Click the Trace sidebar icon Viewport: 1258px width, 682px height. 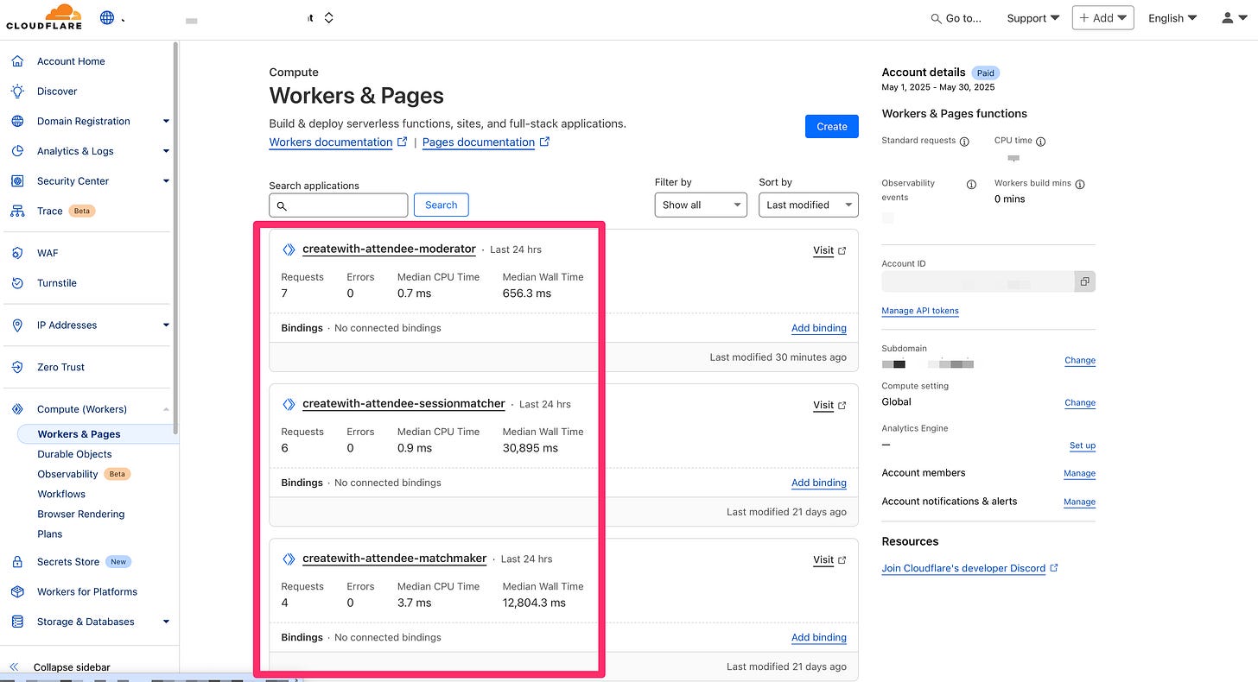pos(17,211)
